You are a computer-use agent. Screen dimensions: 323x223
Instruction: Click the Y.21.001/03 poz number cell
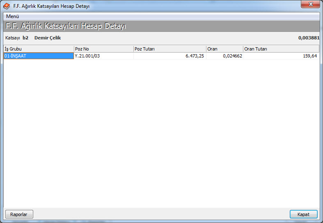pos(103,56)
